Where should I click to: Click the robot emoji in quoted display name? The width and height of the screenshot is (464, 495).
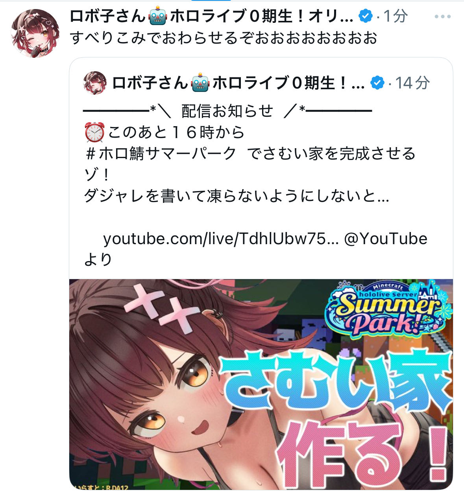(x=200, y=83)
